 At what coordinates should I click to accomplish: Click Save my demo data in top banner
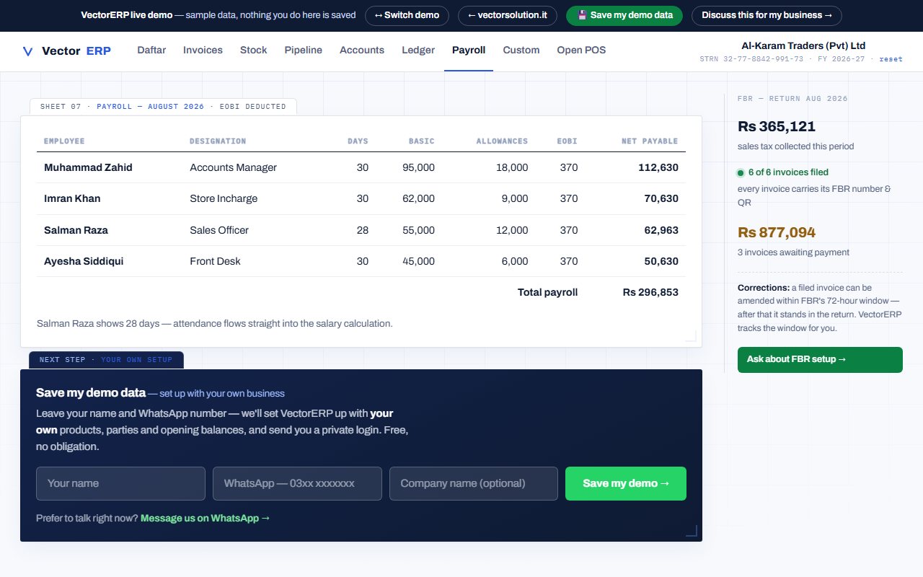[x=624, y=15]
